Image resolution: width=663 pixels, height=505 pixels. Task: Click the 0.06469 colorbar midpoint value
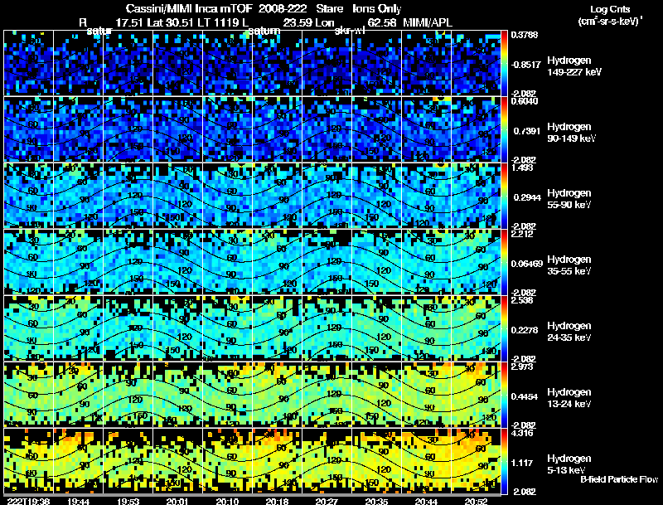[526, 264]
